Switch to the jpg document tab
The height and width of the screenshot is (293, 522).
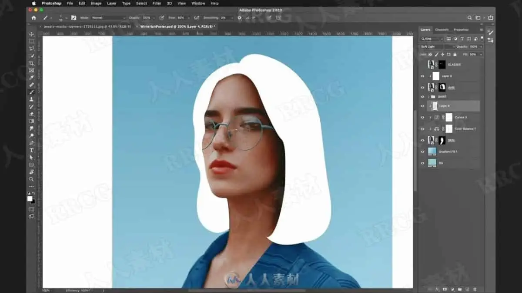tap(87, 26)
